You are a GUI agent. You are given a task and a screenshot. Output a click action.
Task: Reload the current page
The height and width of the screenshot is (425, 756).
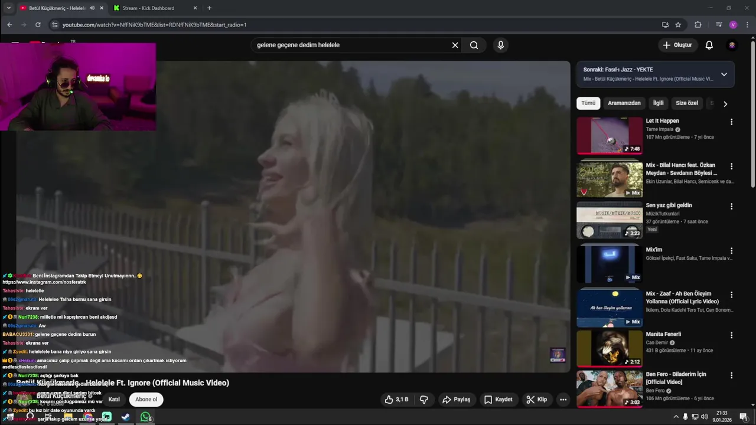38,25
